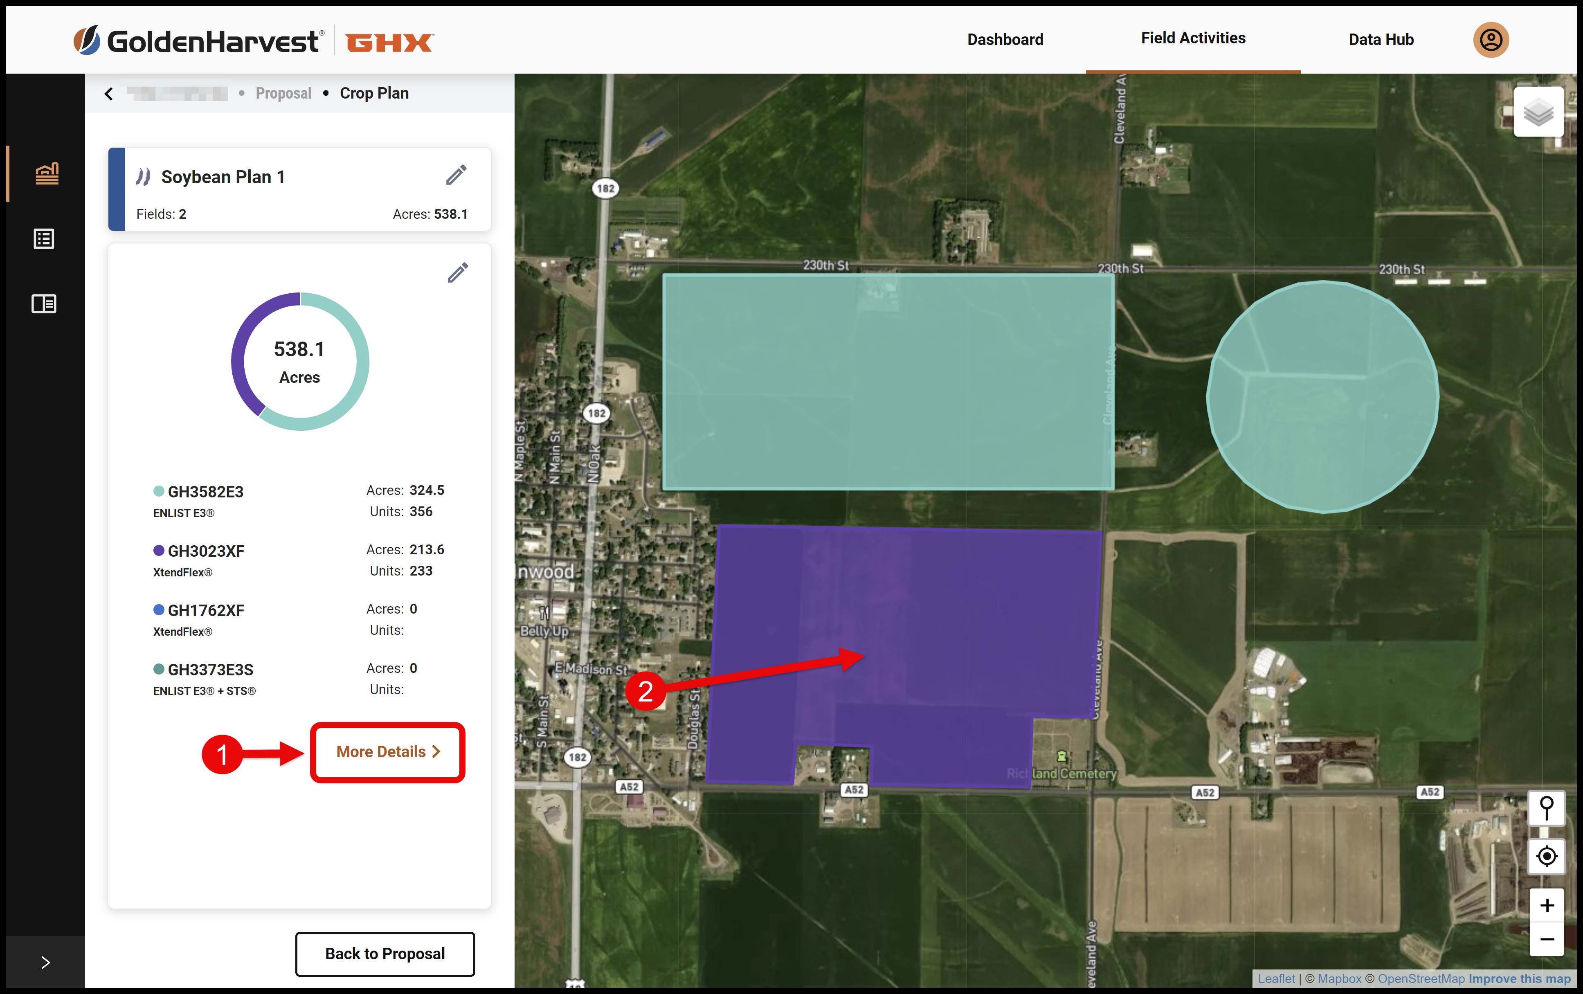Click the Fields: 2 label

(161, 214)
